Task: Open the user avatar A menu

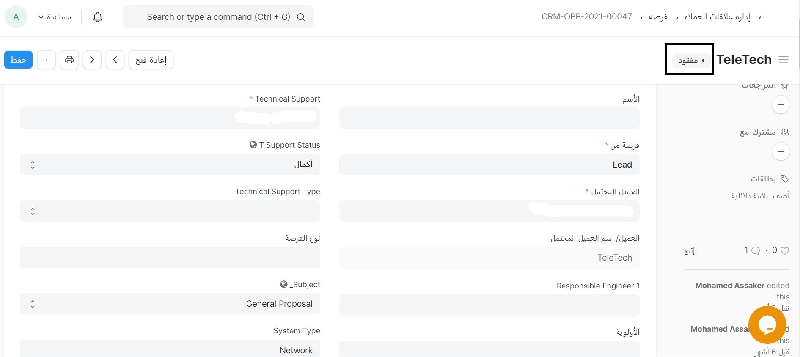Action: [x=16, y=17]
